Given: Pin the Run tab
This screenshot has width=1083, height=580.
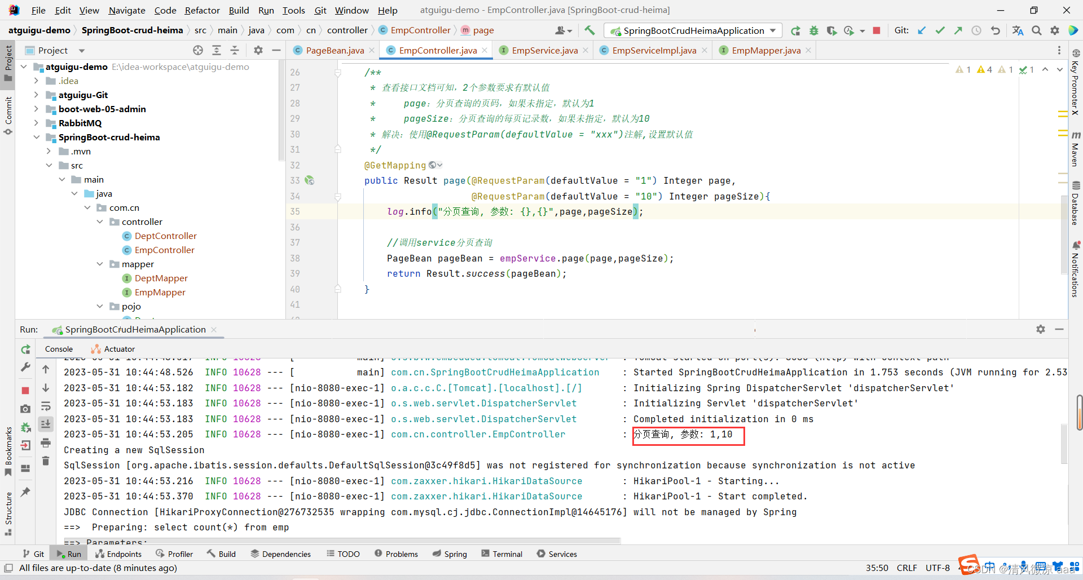Looking at the screenshot, I should 25,492.
